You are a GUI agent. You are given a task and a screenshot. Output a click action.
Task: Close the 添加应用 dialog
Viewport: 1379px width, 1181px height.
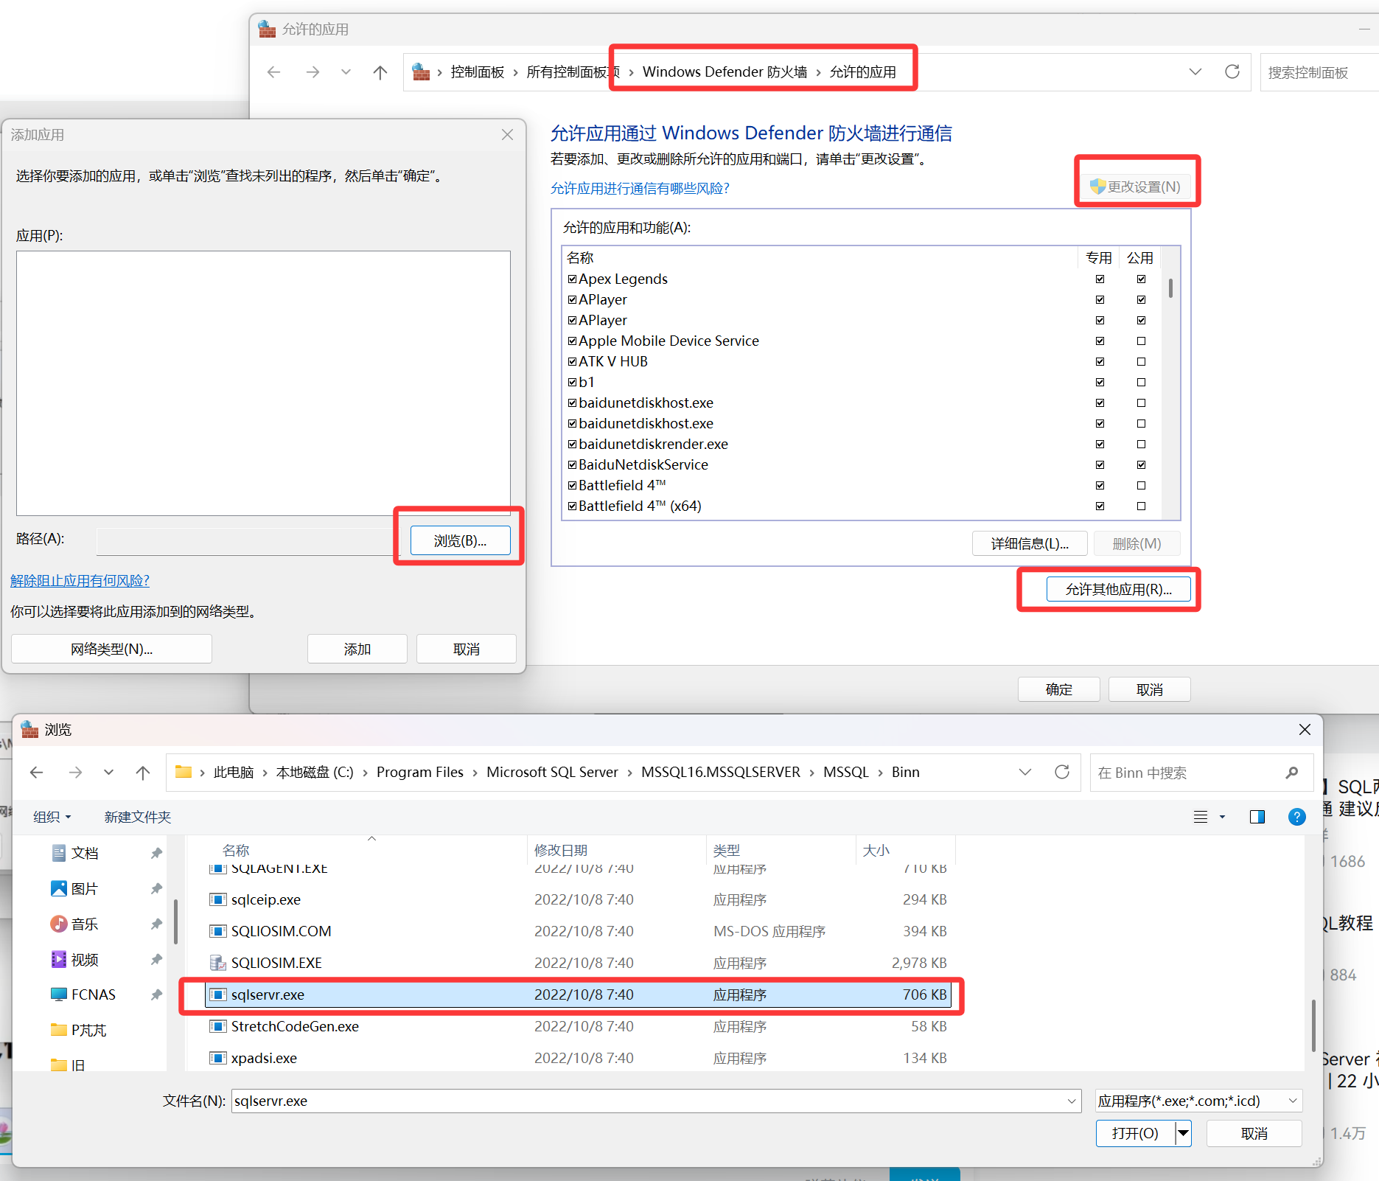(x=507, y=134)
